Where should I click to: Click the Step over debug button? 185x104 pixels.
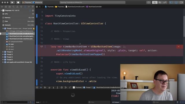click(x=49, y=88)
